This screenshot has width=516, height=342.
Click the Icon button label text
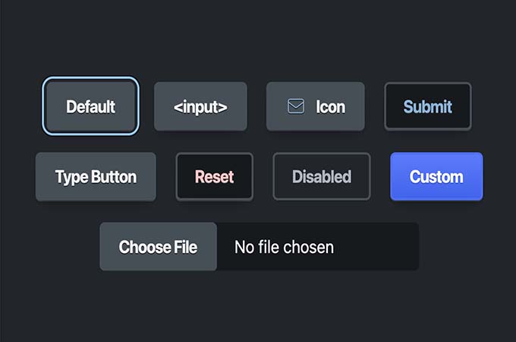point(330,106)
